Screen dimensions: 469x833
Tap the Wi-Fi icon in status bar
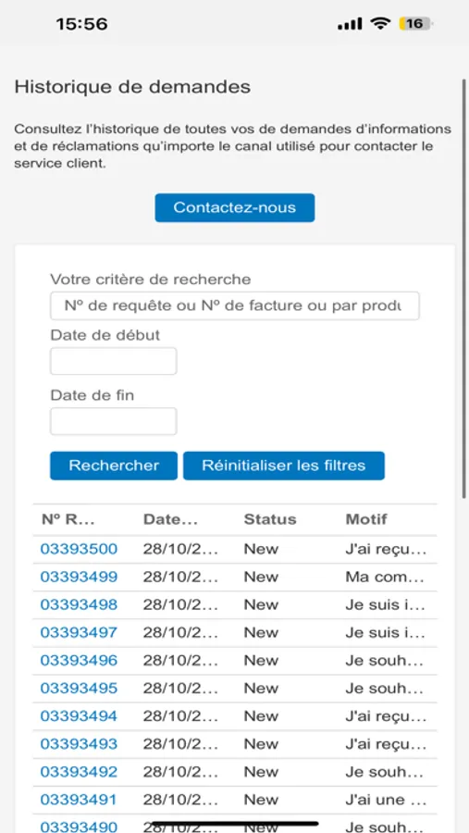point(380,23)
